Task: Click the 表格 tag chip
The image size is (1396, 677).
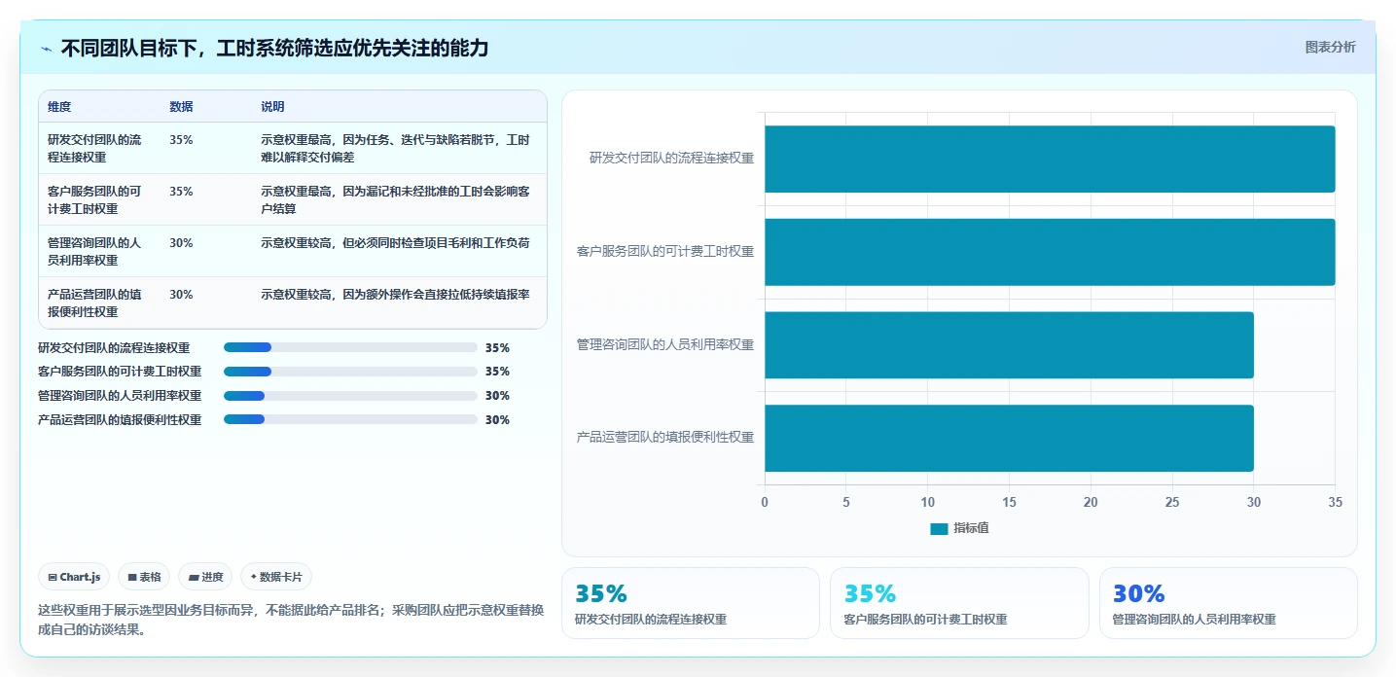Action: (144, 577)
